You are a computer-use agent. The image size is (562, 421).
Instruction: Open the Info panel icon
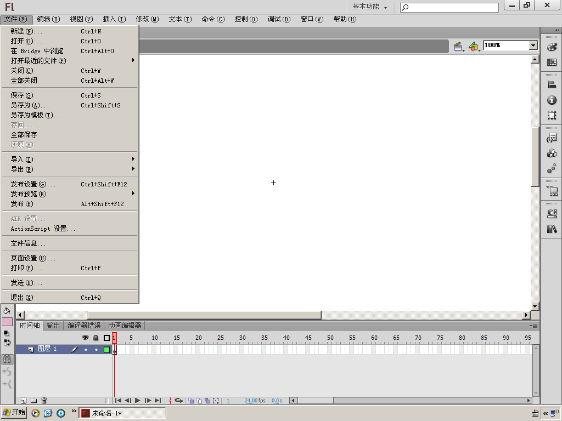(552, 100)
